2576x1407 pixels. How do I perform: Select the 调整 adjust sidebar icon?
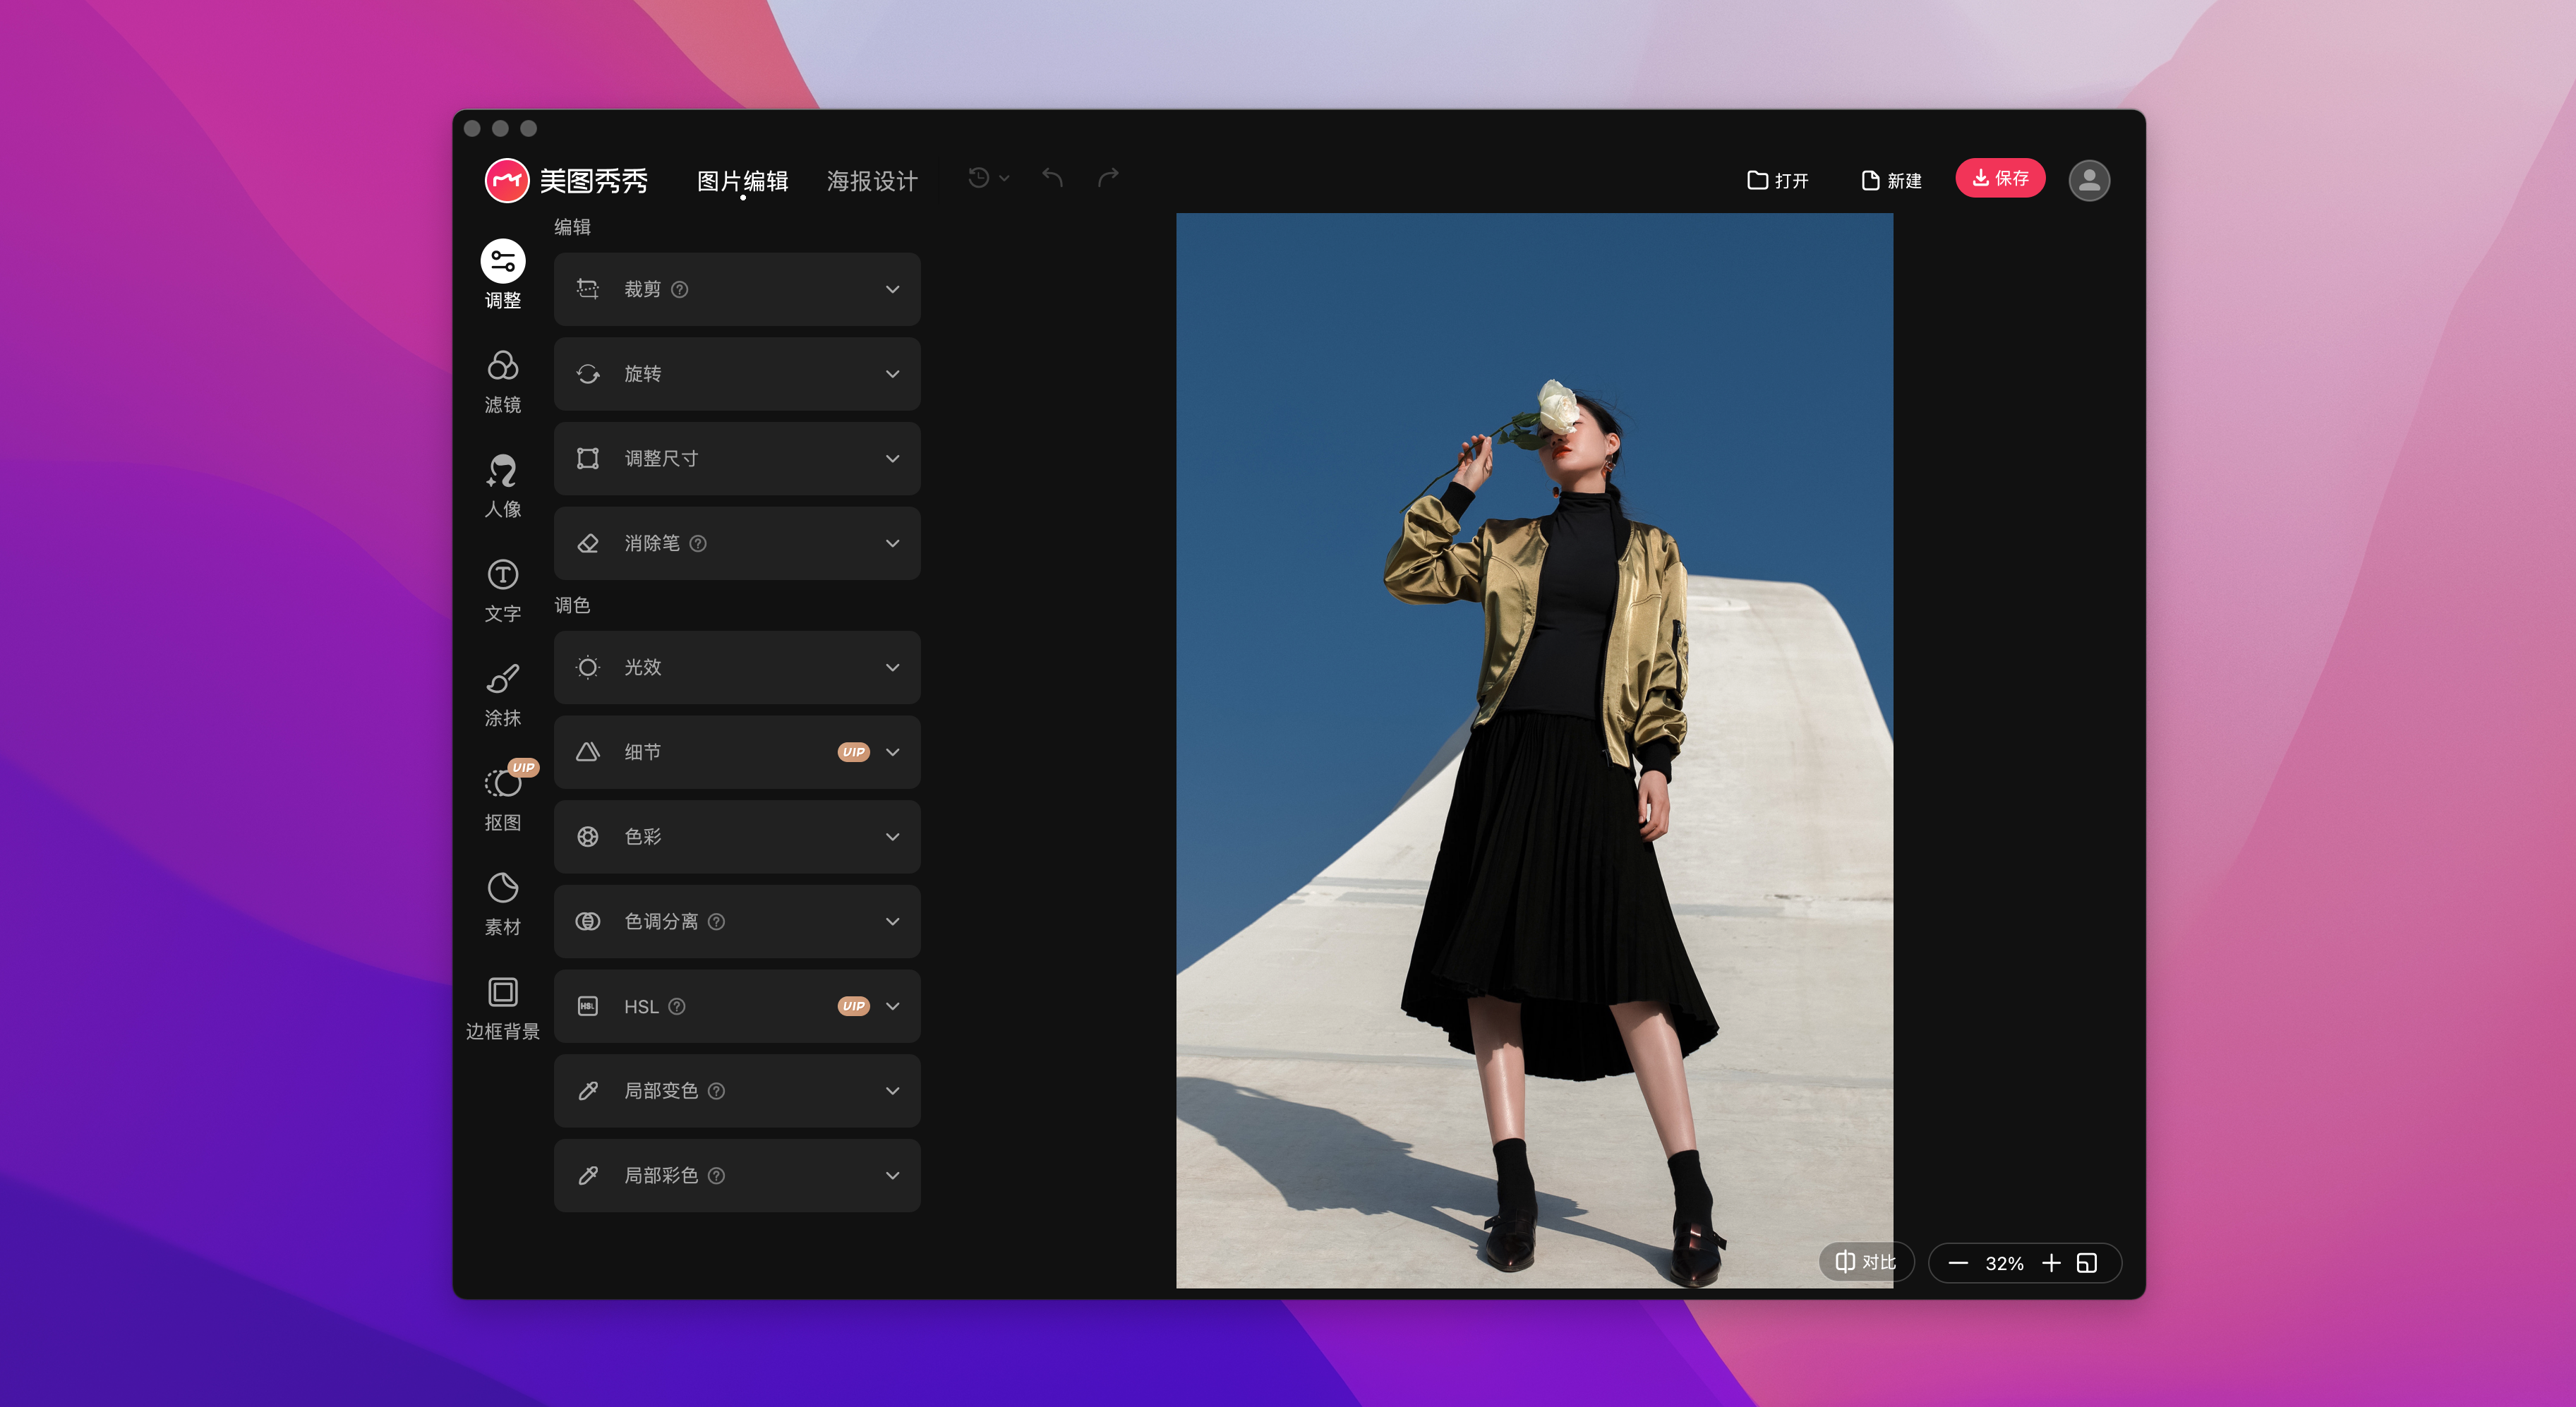(x=502, y=261)
